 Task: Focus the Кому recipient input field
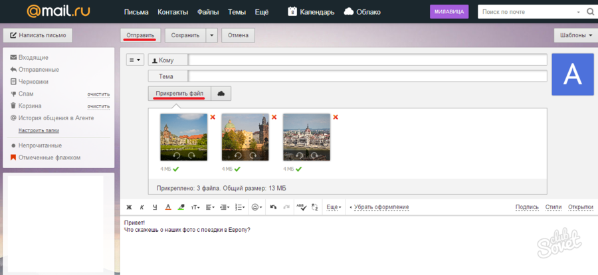click(x=367, y=60)
